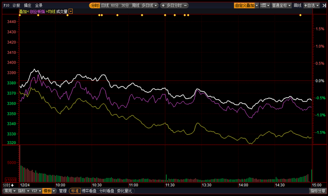
Task: Click the yellow diamond marker near 14:45
Action: point(300,15)
